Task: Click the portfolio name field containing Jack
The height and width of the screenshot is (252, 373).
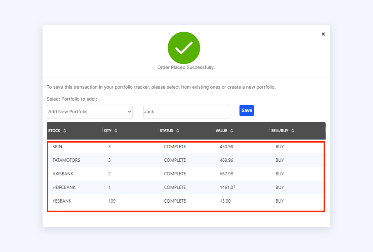Action: pos(186,112)
